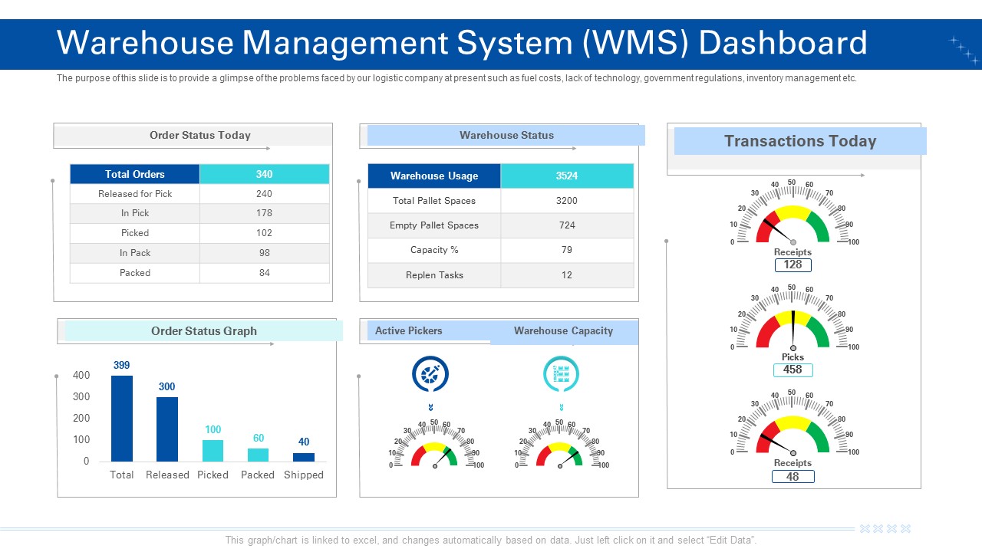Viewport: 982px width, 552px height.
Task: Click the 399 data label above Total bar
Action: click(x=122, y=365)
